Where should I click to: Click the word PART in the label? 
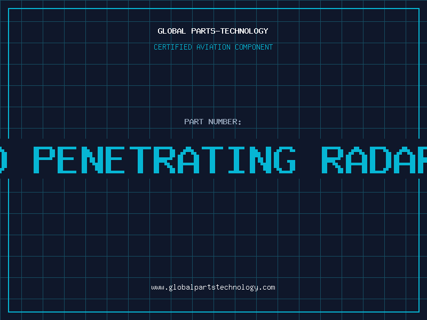click(194, 122)
